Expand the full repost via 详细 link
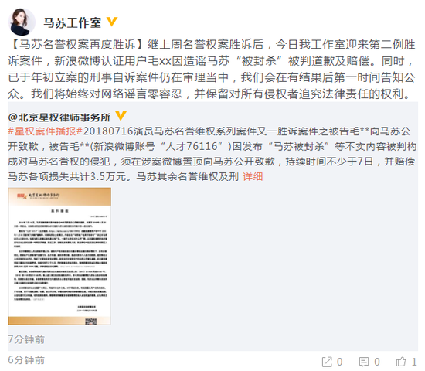This screenshot has width=425, height=371. 253,176
